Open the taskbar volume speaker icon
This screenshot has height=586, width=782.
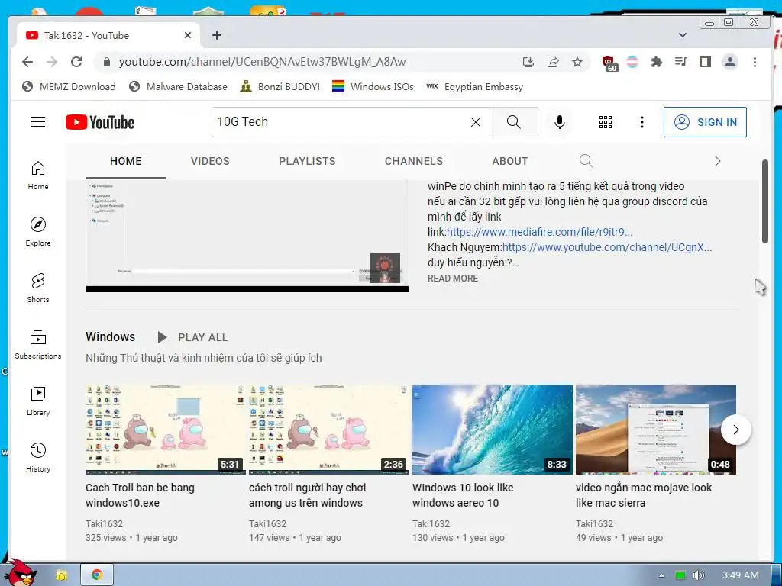(x=698, y=575)
